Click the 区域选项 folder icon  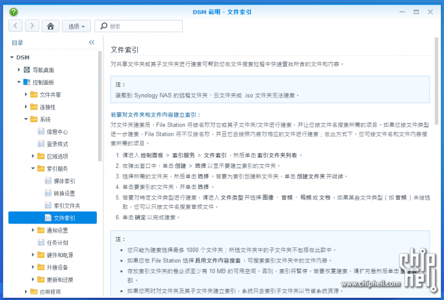pyautogui.click(x=41, y=156)
